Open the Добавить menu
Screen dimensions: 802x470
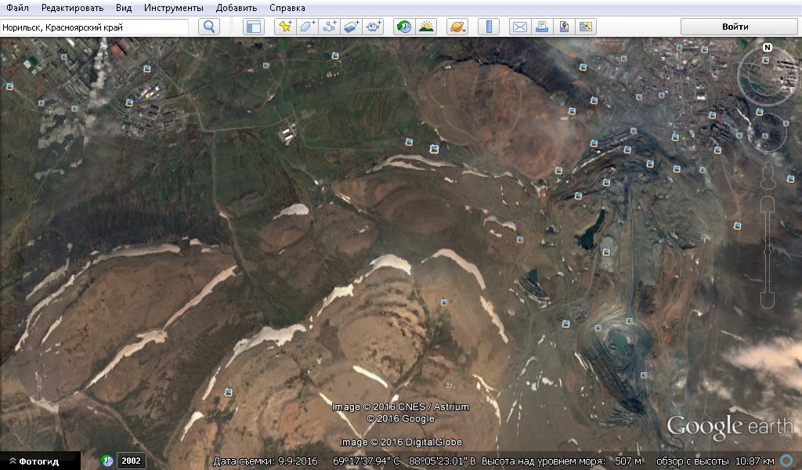pyautogui.click(x=237, y=8)
